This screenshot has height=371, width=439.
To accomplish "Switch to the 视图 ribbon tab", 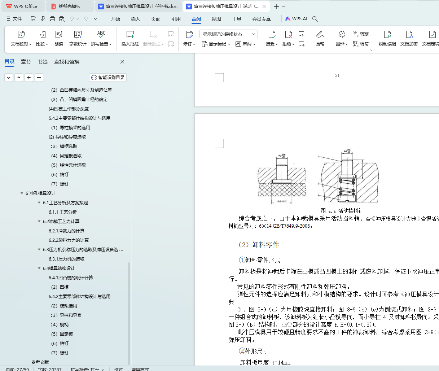I will [x=216, y=19].
